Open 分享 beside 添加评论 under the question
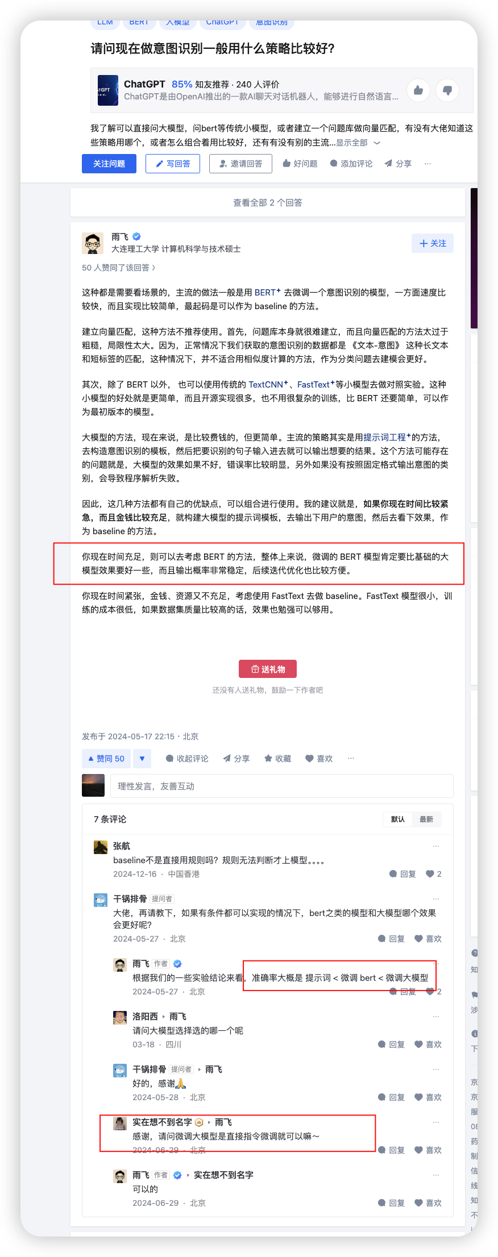This screenshot has width=498, height=1257. tap(398, 164)
